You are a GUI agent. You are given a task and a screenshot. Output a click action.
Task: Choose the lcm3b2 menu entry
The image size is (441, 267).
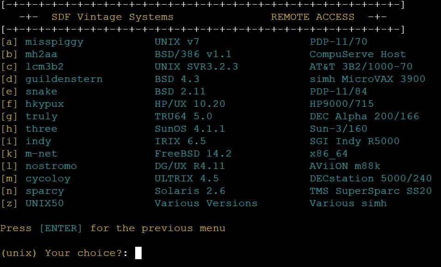click(x=45, y=67)
